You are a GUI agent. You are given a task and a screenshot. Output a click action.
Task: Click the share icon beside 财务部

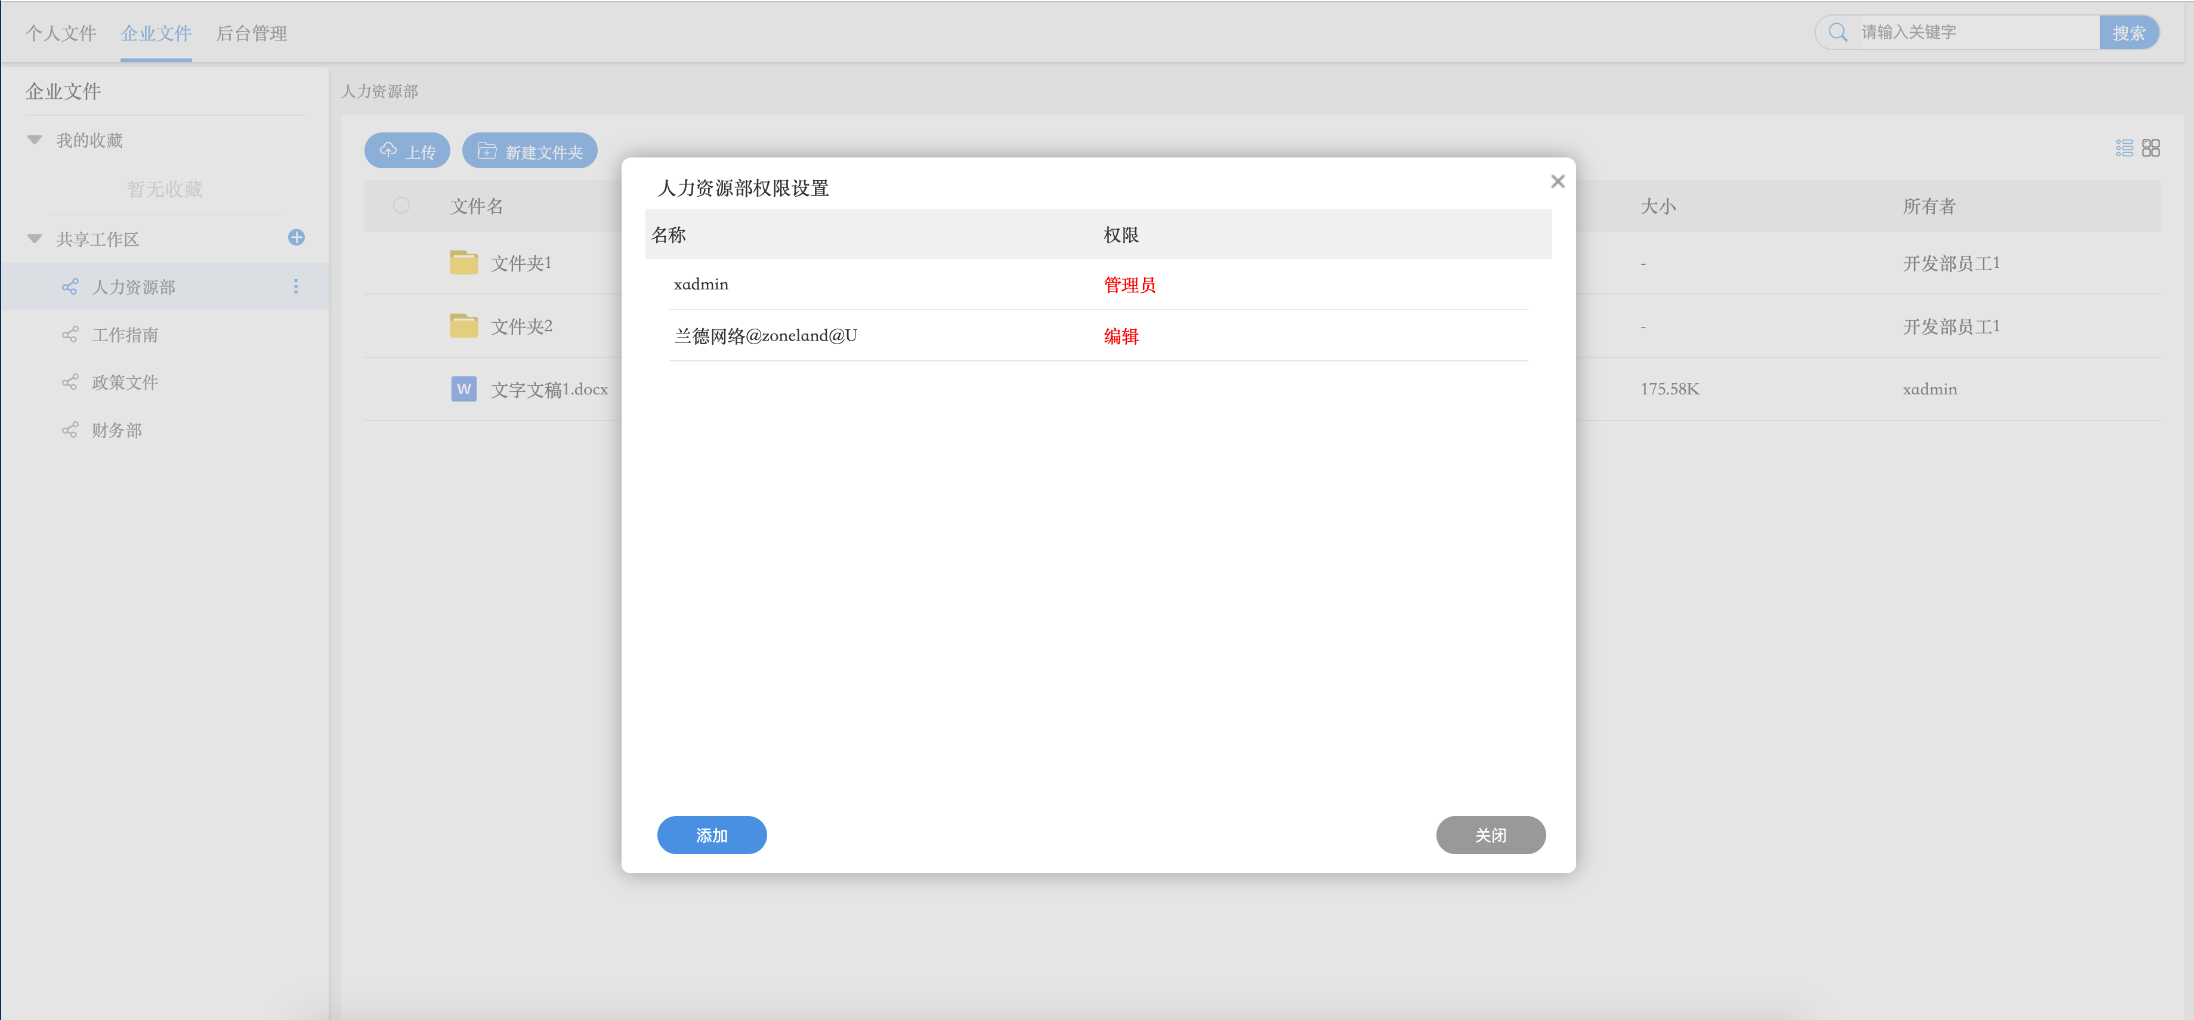70,430
